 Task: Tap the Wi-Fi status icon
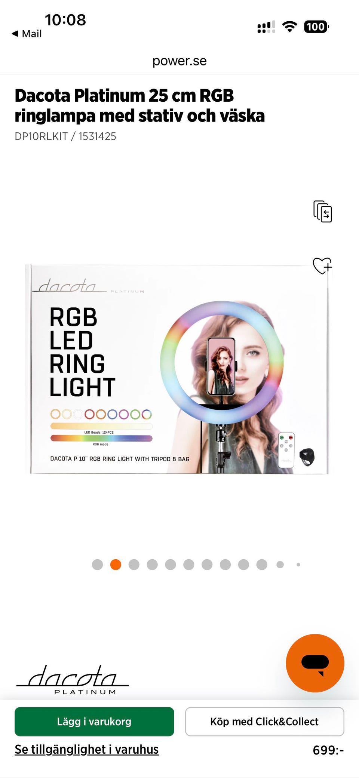pos(289,27)
